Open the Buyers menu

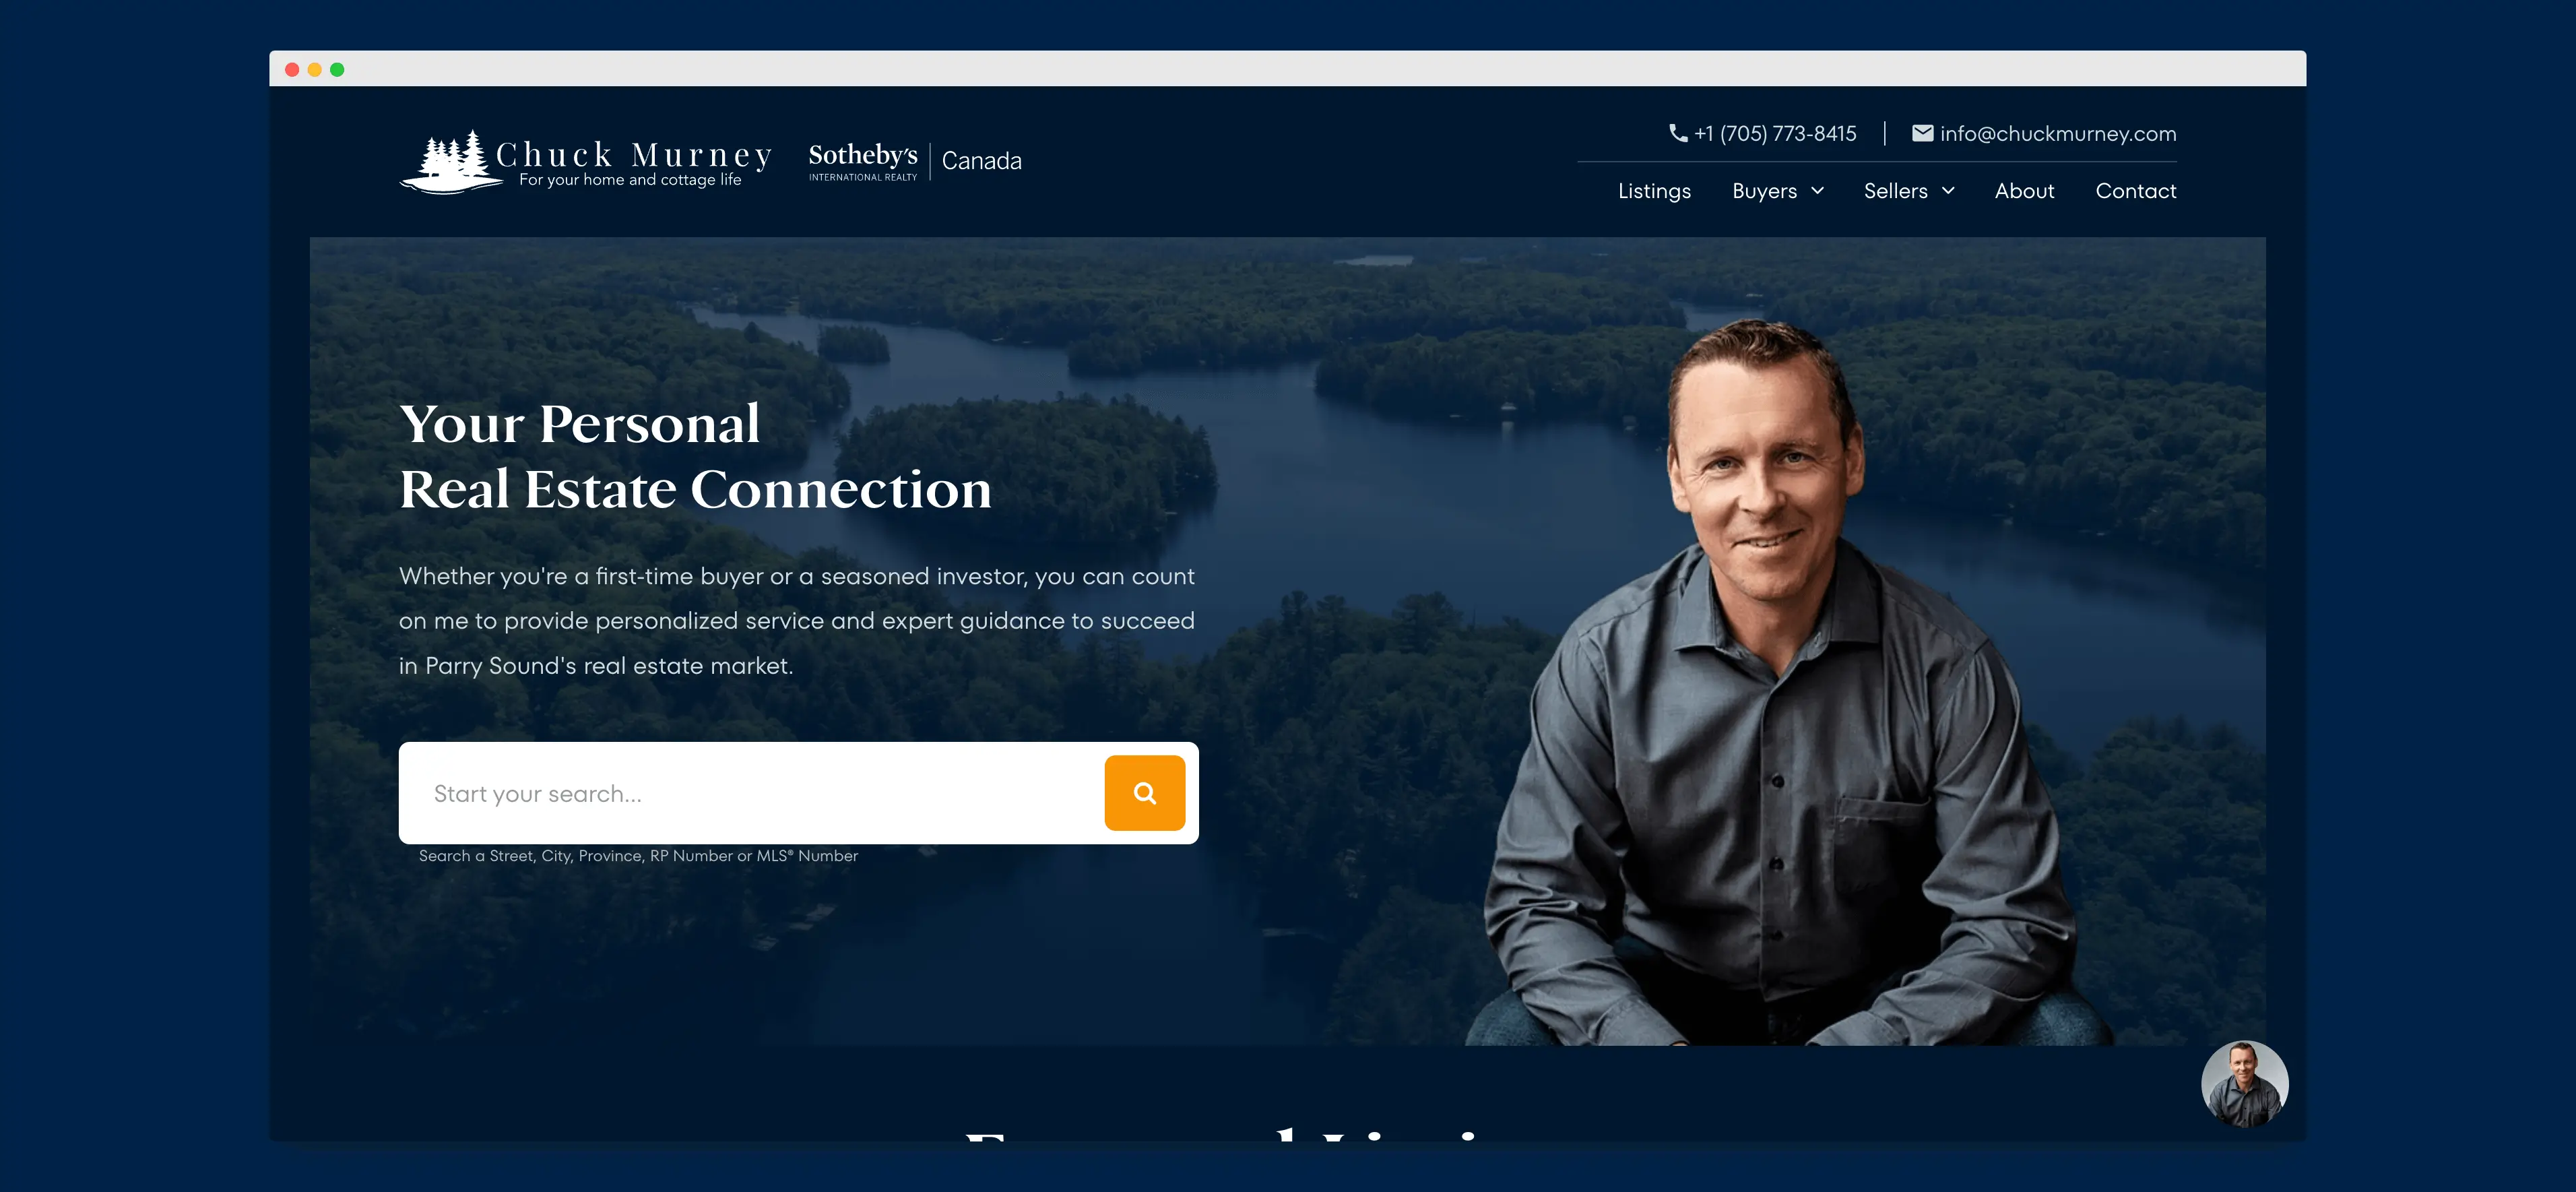pos(1764,191)
